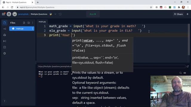Click code line 1 math_grade input
This screenshot has width=191, height=107.
tap(97, 26)
